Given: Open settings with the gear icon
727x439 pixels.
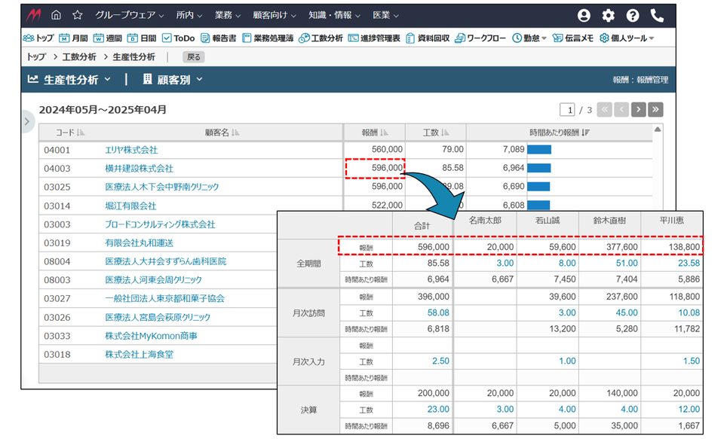Looking at the screenshot, I should pos(608,15).
